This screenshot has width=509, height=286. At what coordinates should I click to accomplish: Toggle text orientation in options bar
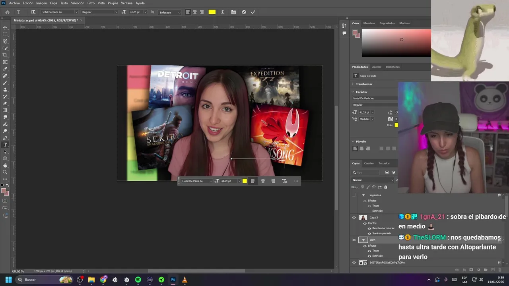(33, 12)
